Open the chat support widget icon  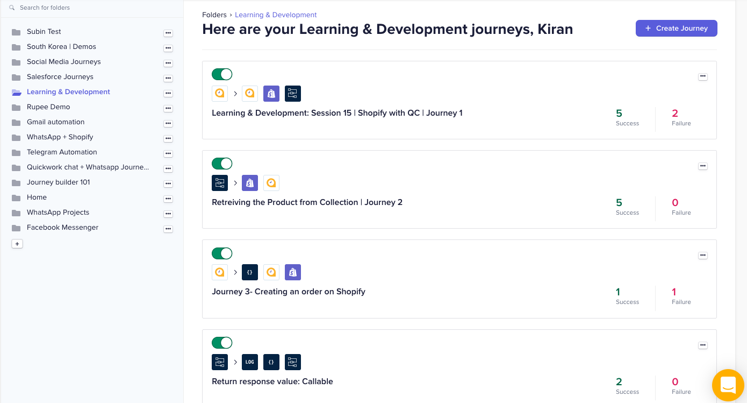[x=728, y=385]
